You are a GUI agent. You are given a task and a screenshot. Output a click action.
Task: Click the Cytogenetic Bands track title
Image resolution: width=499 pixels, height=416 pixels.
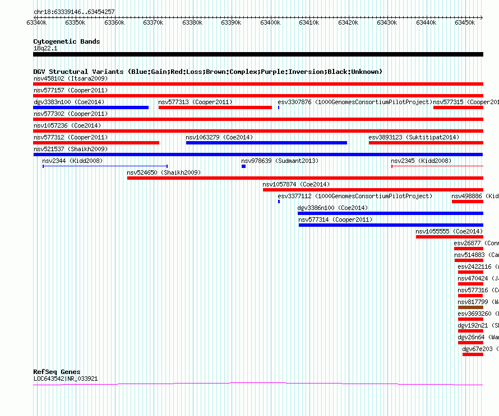coord(67,41)
